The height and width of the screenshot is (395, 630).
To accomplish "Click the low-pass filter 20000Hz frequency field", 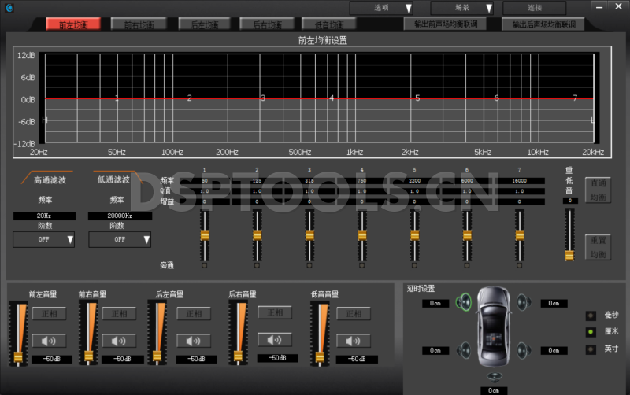I will (120, 216).
